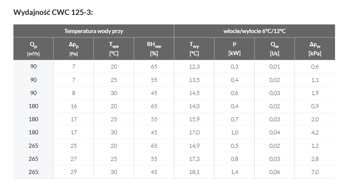Select the cell showing 0,06 l/s
The image size is (352, 193).
coord(275,172)
